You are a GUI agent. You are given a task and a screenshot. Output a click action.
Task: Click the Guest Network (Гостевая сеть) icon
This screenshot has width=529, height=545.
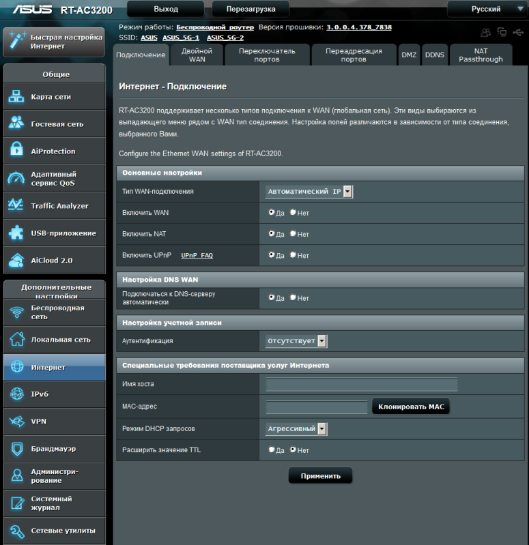click(x=16, y=123)
